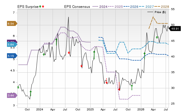Click the 2024 label on the time axis
The height and width of the screenshot is (111, 186).
point(40,109)
